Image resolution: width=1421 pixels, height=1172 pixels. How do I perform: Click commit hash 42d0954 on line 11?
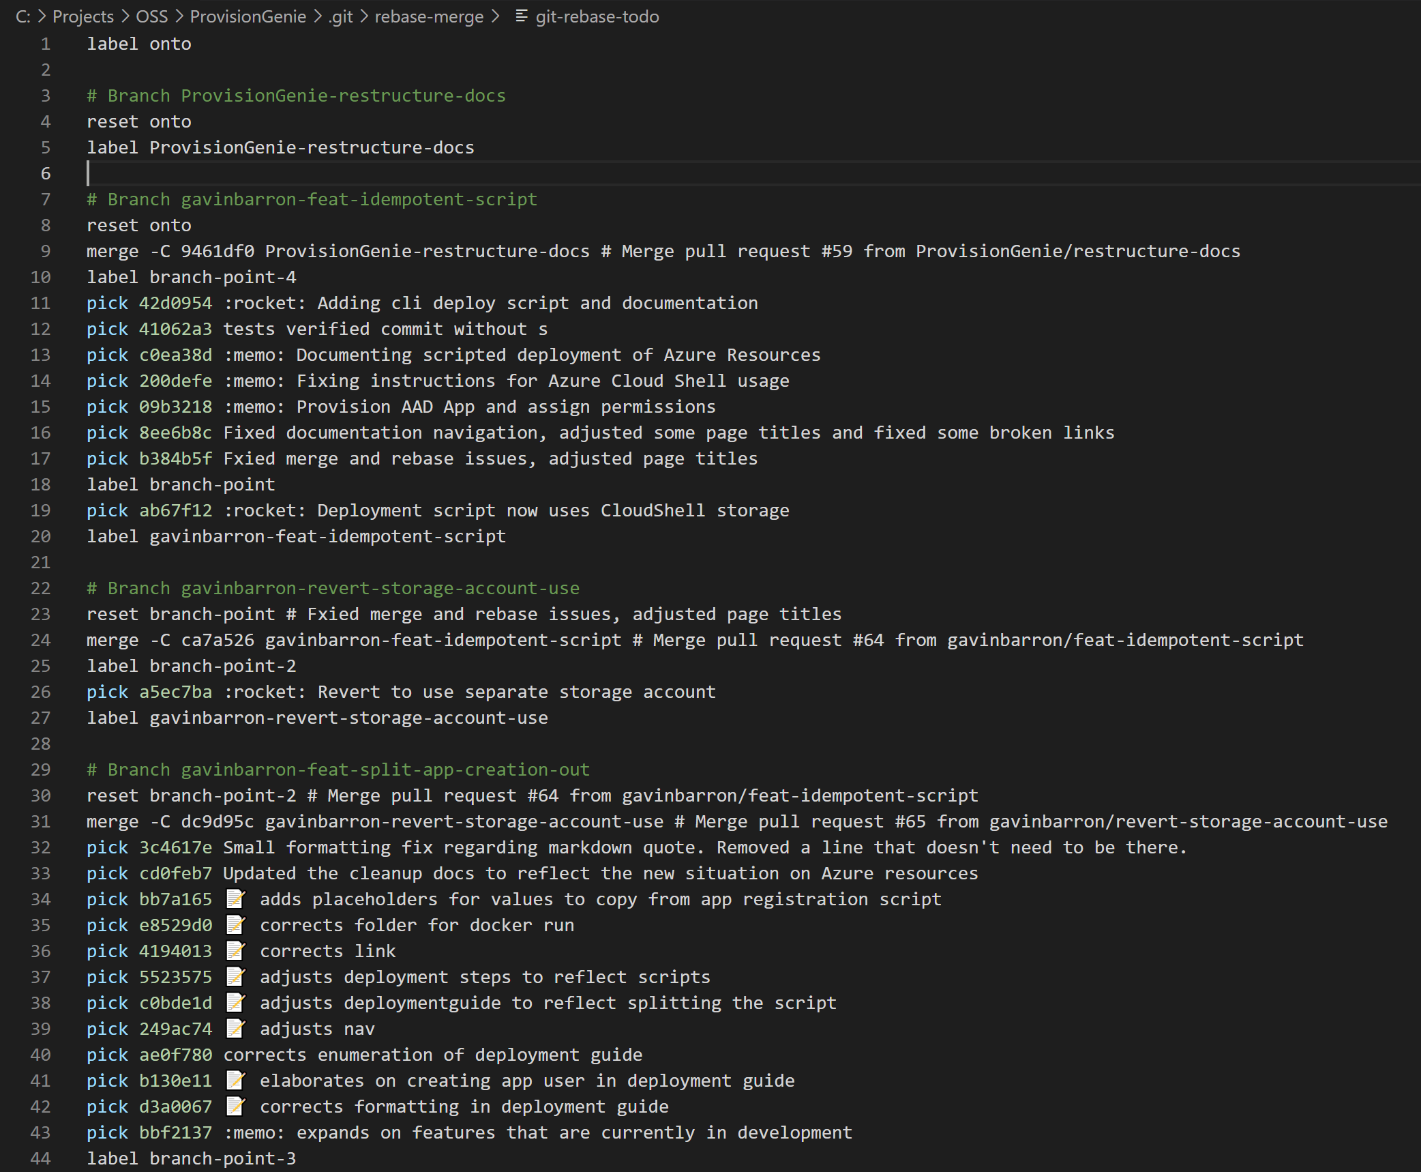(175, 303)
